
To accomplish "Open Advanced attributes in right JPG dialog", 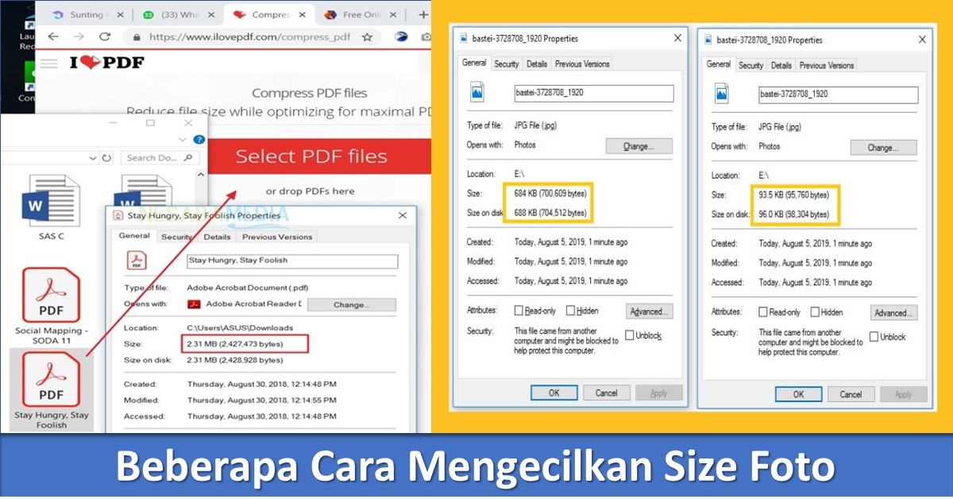I will 893,312.
